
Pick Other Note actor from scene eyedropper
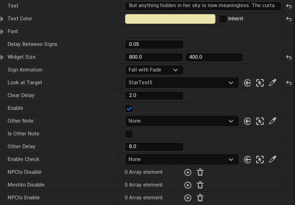click(272, 121)
